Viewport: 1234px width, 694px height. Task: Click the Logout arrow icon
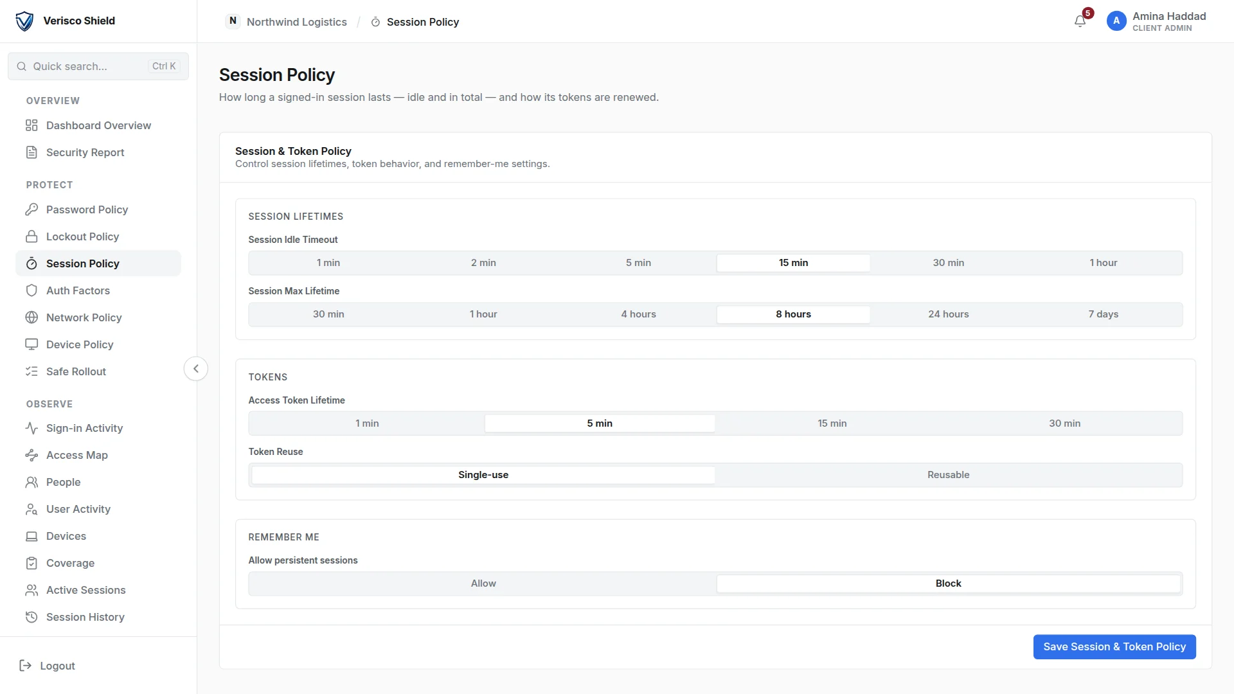[x=26, y=666]
